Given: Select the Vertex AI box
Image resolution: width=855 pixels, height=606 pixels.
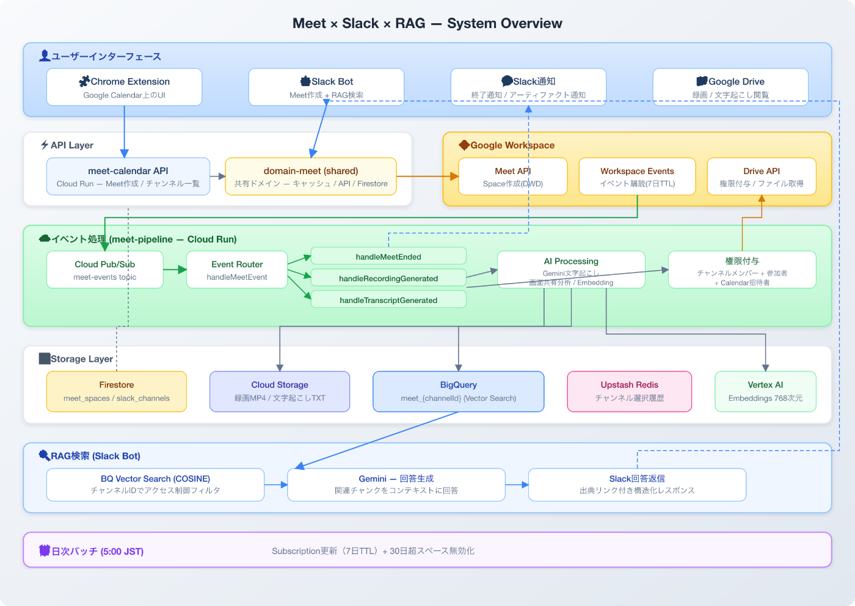Looking at the screenshot, I should pos(765,392).
